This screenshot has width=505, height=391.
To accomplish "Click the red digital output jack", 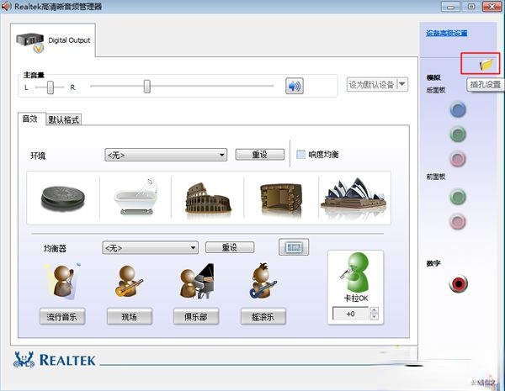I will coord(459,284).
